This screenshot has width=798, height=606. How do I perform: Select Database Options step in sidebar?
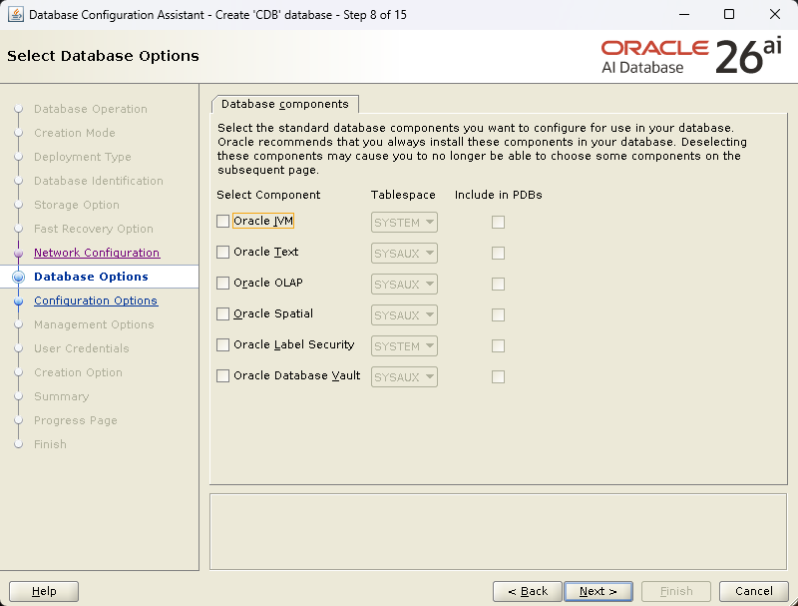91,277
